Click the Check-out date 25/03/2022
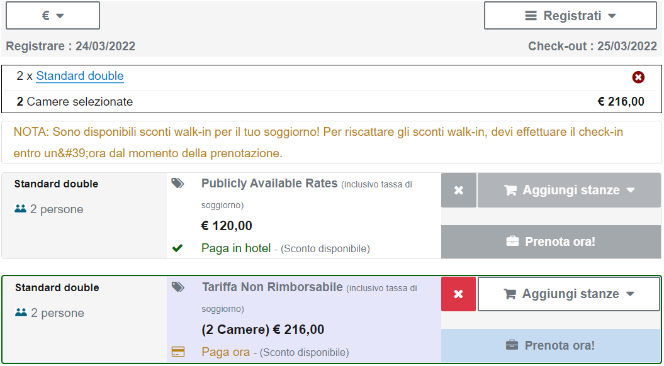 pos(626,46)
